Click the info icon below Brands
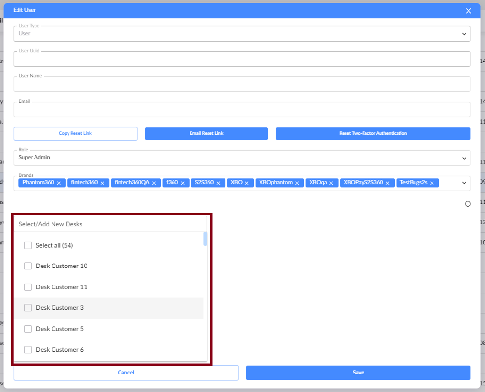 468,204
